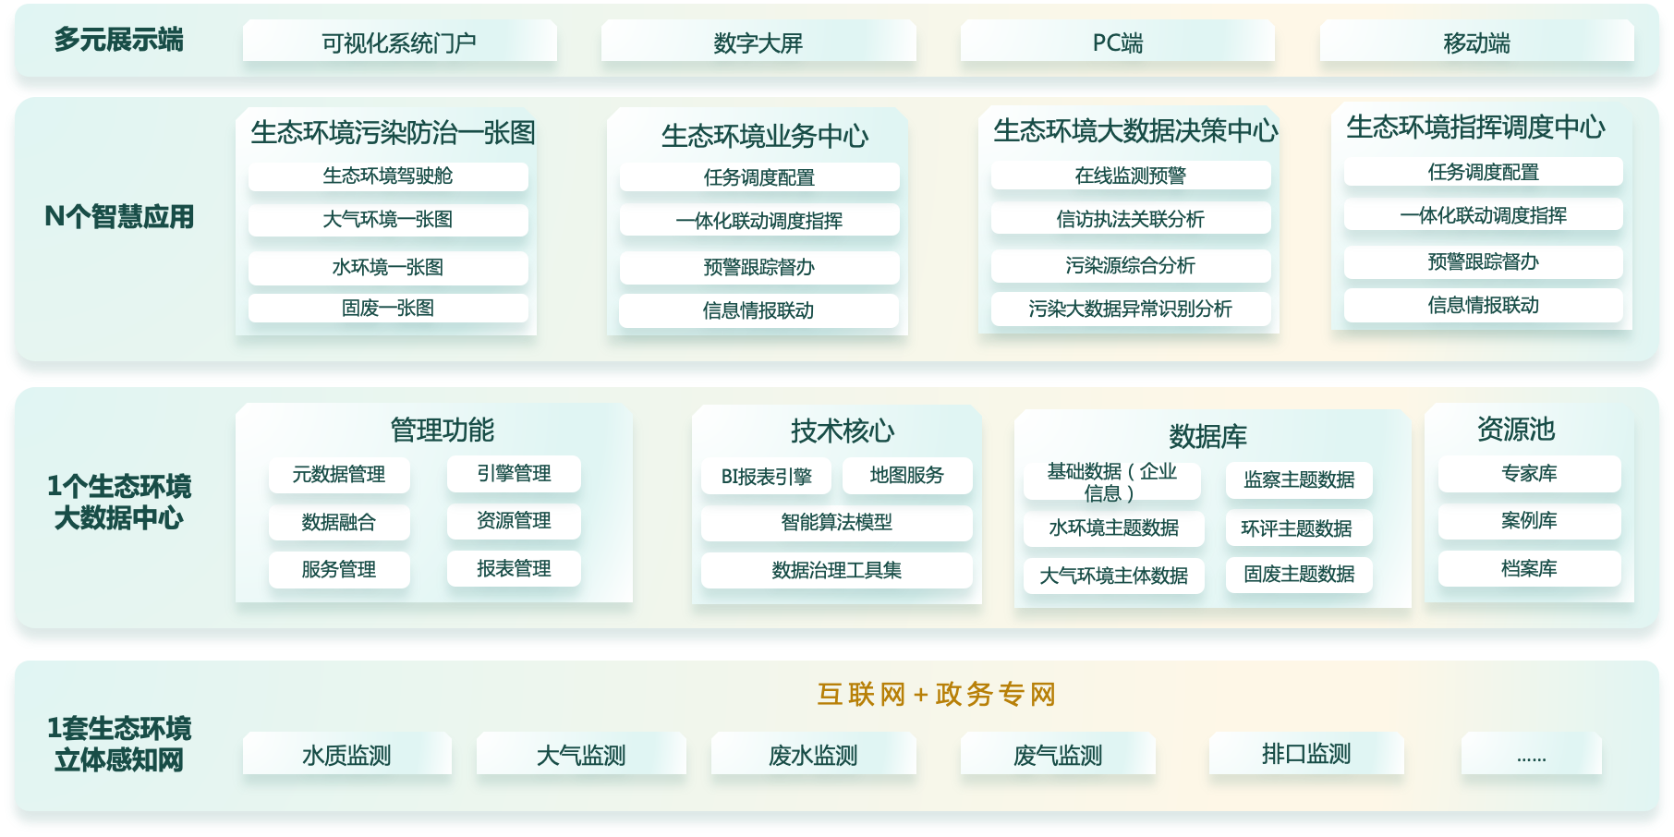Select 智能算法模型 box
Viewport: 1674px width, 837px height.
click(x=837, y=522)
